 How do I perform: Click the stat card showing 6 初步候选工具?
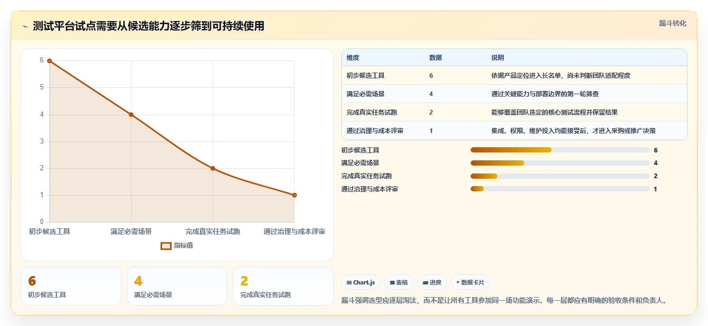click(x=71, y=286)
